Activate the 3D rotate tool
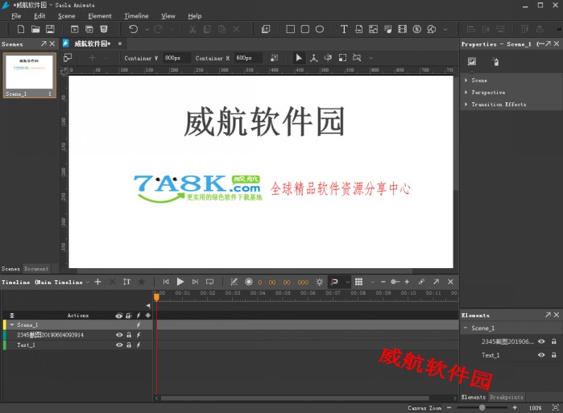Viewport: 563px width, 413px height. point(328,58)
